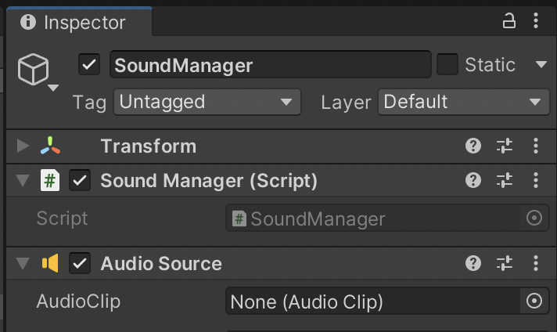Screen dimensions: 557x332
Task: Open the Tag dropdown showing Untagged
Action: pos(207,102)
